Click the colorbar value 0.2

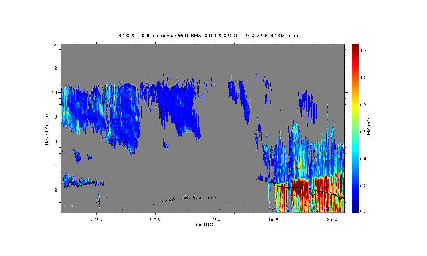click(x=363, y=186)
